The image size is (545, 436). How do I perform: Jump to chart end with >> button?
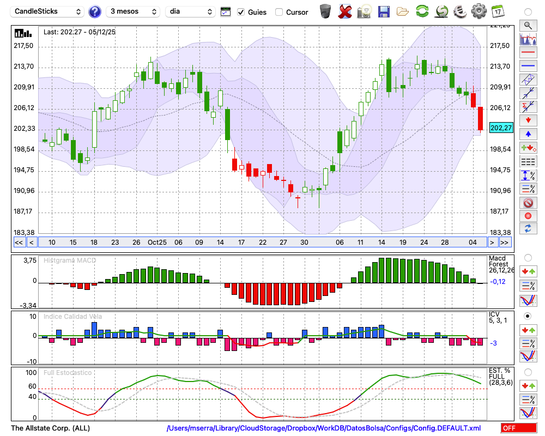[x=505, y=243]
